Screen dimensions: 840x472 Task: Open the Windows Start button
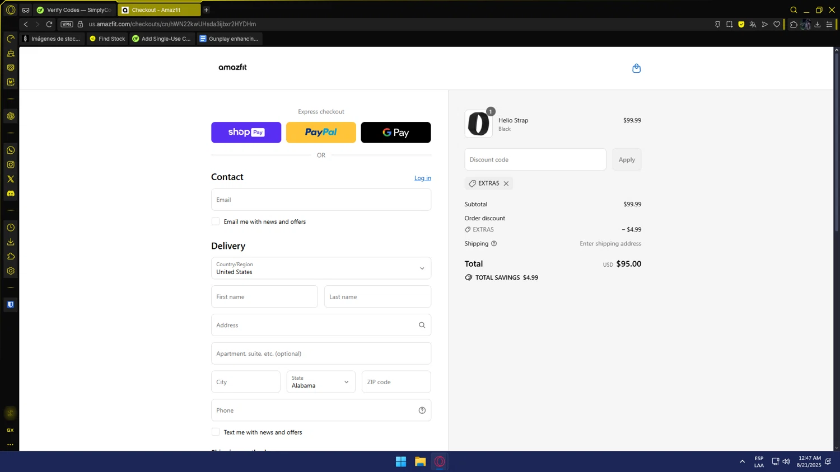pyautogui.click(x=401, y=461)
